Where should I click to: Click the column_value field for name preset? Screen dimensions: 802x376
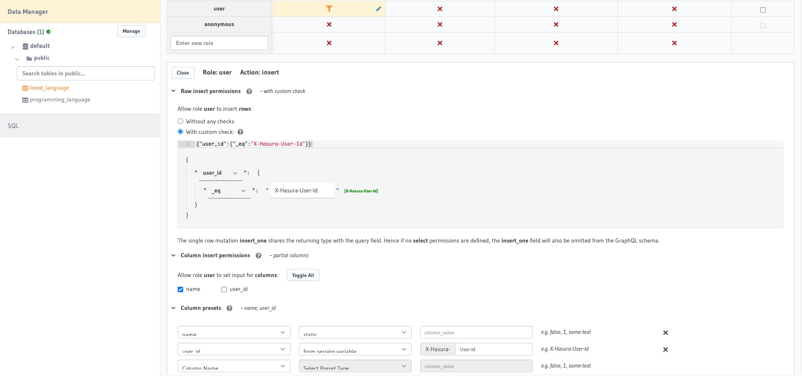pos(476,332)
